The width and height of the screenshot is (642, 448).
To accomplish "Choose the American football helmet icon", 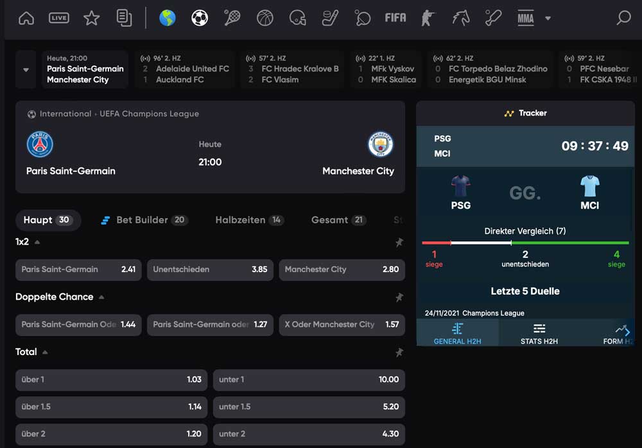I will [298, 18].
